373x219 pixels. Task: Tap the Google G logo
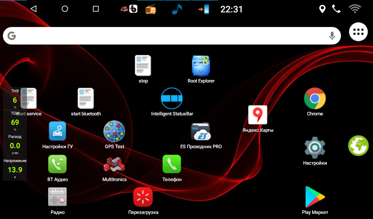tap(12, 36)
